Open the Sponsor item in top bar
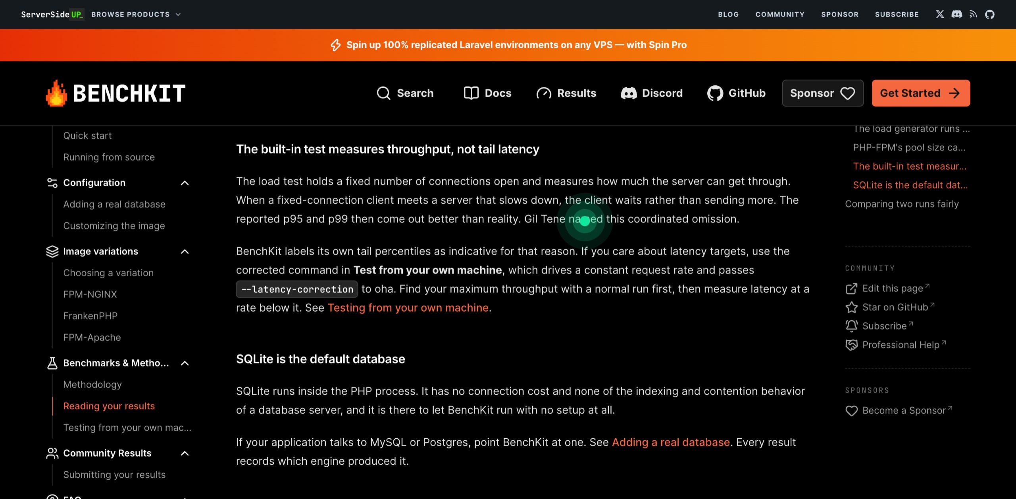Viewport: 1016px width, 499px height. click(x=840, y=14)
